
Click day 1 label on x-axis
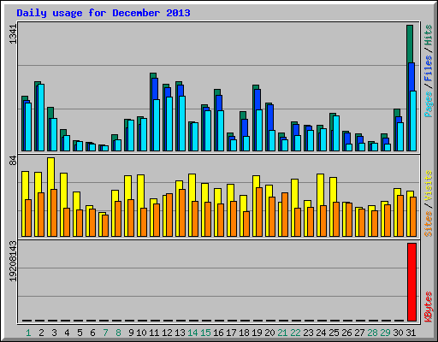pyautogui.click(x=28, y=333)
